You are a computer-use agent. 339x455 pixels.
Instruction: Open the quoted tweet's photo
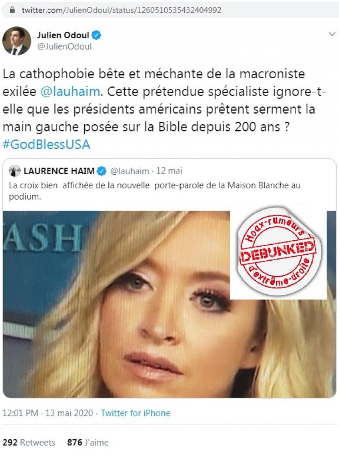tap(169, 304)
